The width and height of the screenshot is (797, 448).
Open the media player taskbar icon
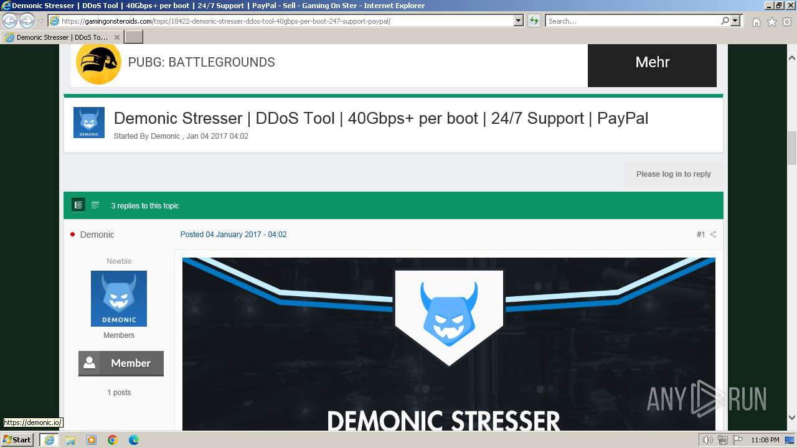point(92,440)
